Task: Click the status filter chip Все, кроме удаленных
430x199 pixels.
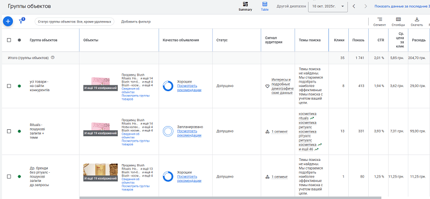Action: coord(74,21)
